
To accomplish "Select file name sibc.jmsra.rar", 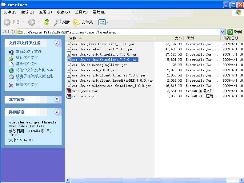I will point(85,91).
